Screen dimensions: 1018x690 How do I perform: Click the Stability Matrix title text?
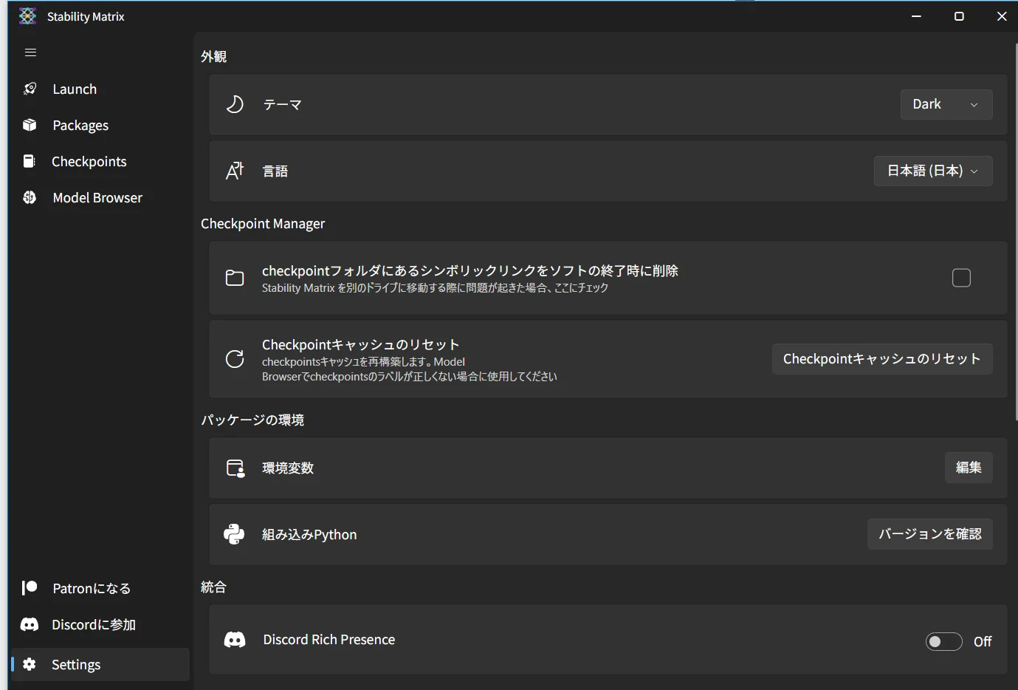[x=86, y=16]
